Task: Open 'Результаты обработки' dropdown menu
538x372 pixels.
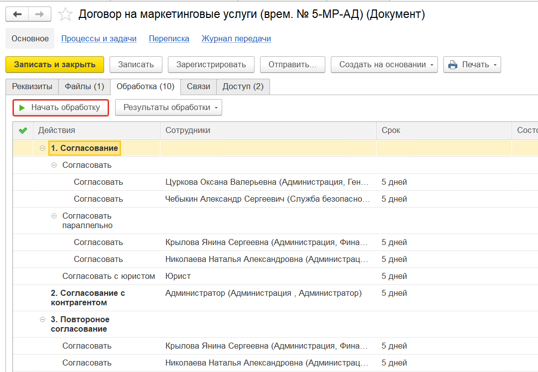Action: [168, 108]
